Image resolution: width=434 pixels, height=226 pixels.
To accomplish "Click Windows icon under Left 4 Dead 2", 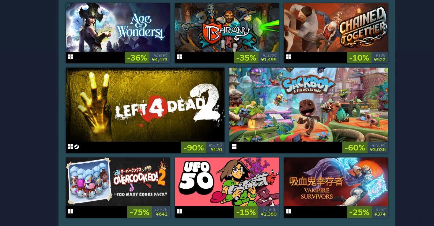I will 70,147.
